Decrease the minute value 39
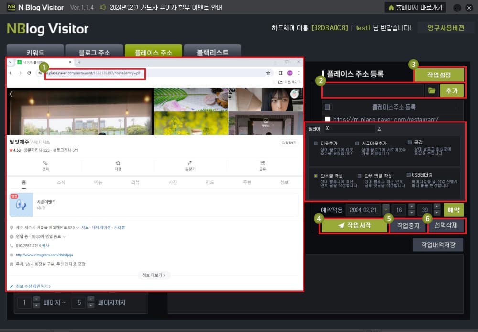 tap(437, 213)
